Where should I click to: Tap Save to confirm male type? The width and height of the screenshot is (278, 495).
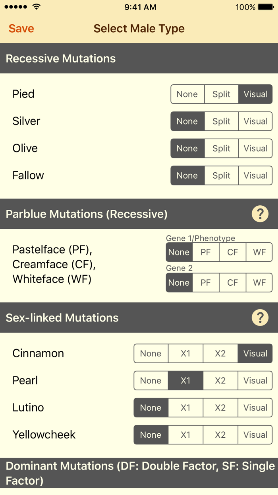pyautogui.click(x=21, y=28)
